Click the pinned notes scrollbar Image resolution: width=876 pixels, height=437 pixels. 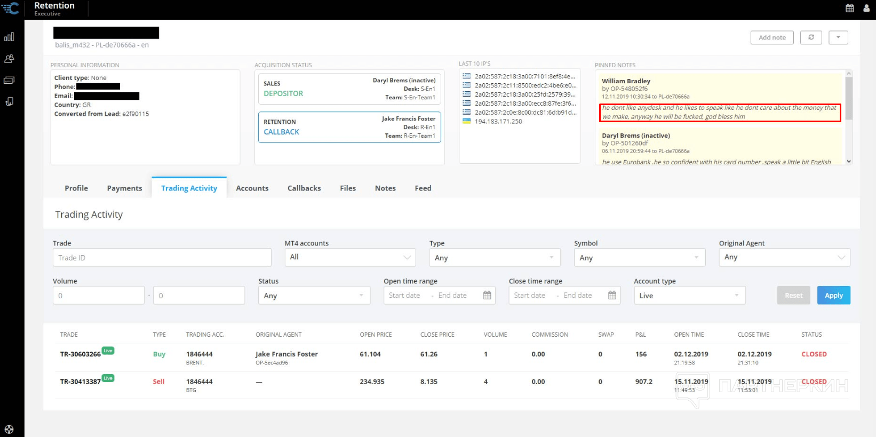point(849,99)
